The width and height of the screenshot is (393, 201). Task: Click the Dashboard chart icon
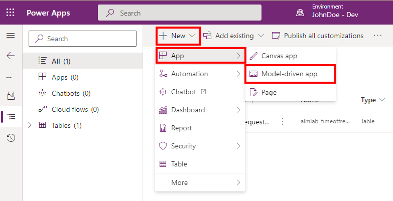click(x=163, y=110)
